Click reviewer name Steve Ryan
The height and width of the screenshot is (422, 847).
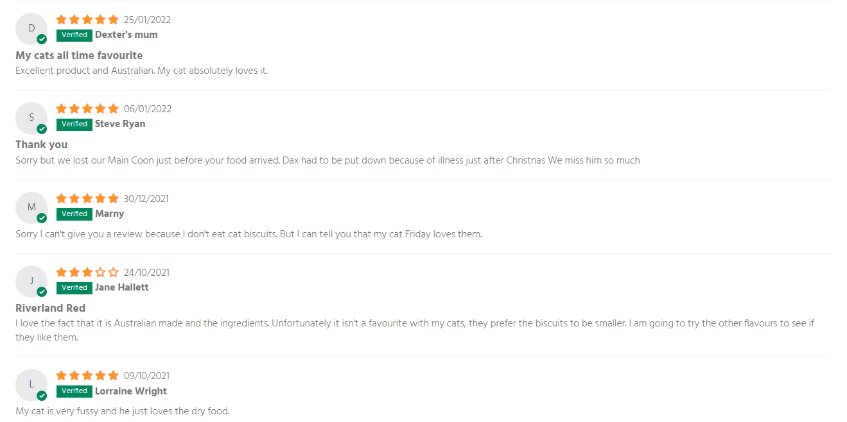[x=120, y=124]
